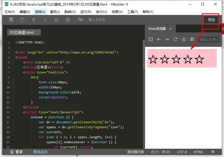This screenshot has width=224, height=157.
Task: Click the grid layout icon in browser toolbar
Action: [192, 39]
